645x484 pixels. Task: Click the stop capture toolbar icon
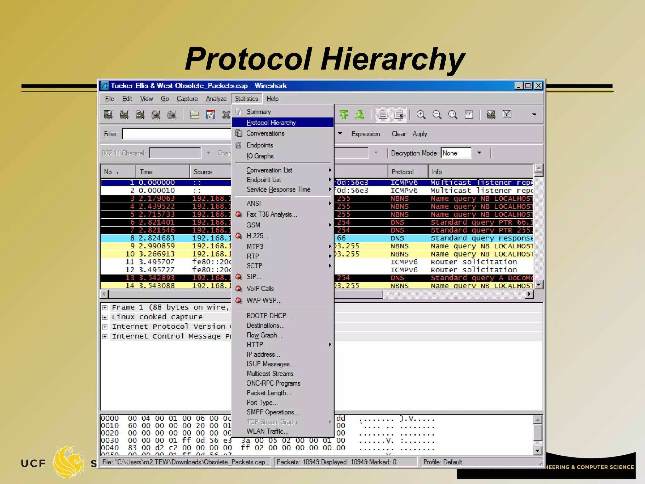(156, 115)
